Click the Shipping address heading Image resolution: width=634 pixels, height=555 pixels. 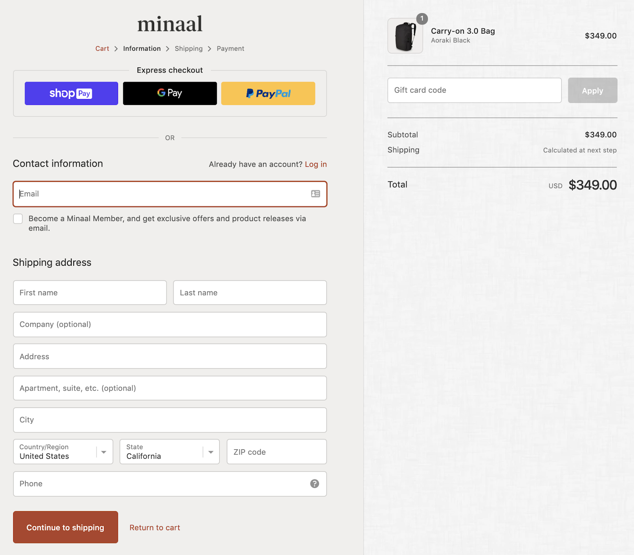(x=52, y=263)
